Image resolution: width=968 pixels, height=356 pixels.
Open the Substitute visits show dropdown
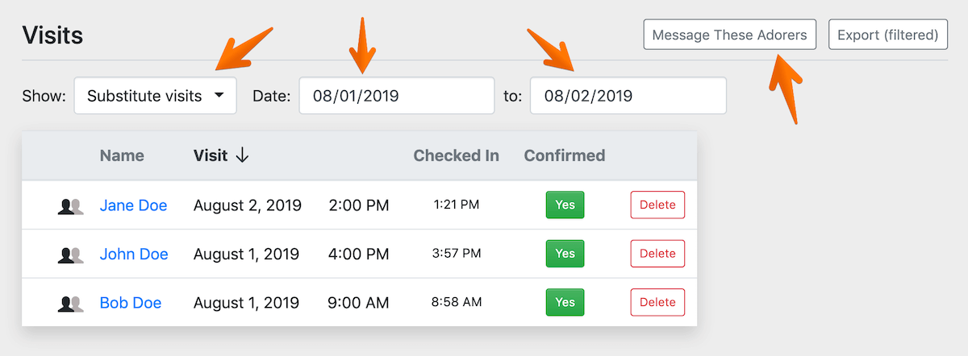click(x=155, y=96)
